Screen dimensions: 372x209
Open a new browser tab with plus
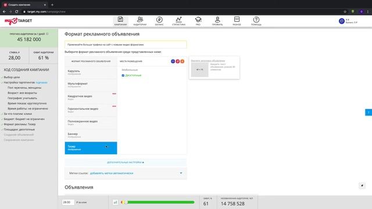[x=52, y=5]
